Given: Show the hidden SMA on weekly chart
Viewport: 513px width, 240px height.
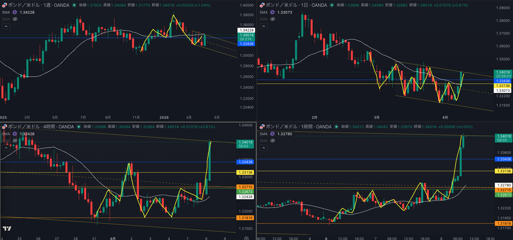Looking at the screenshot, I should [15, 19].
